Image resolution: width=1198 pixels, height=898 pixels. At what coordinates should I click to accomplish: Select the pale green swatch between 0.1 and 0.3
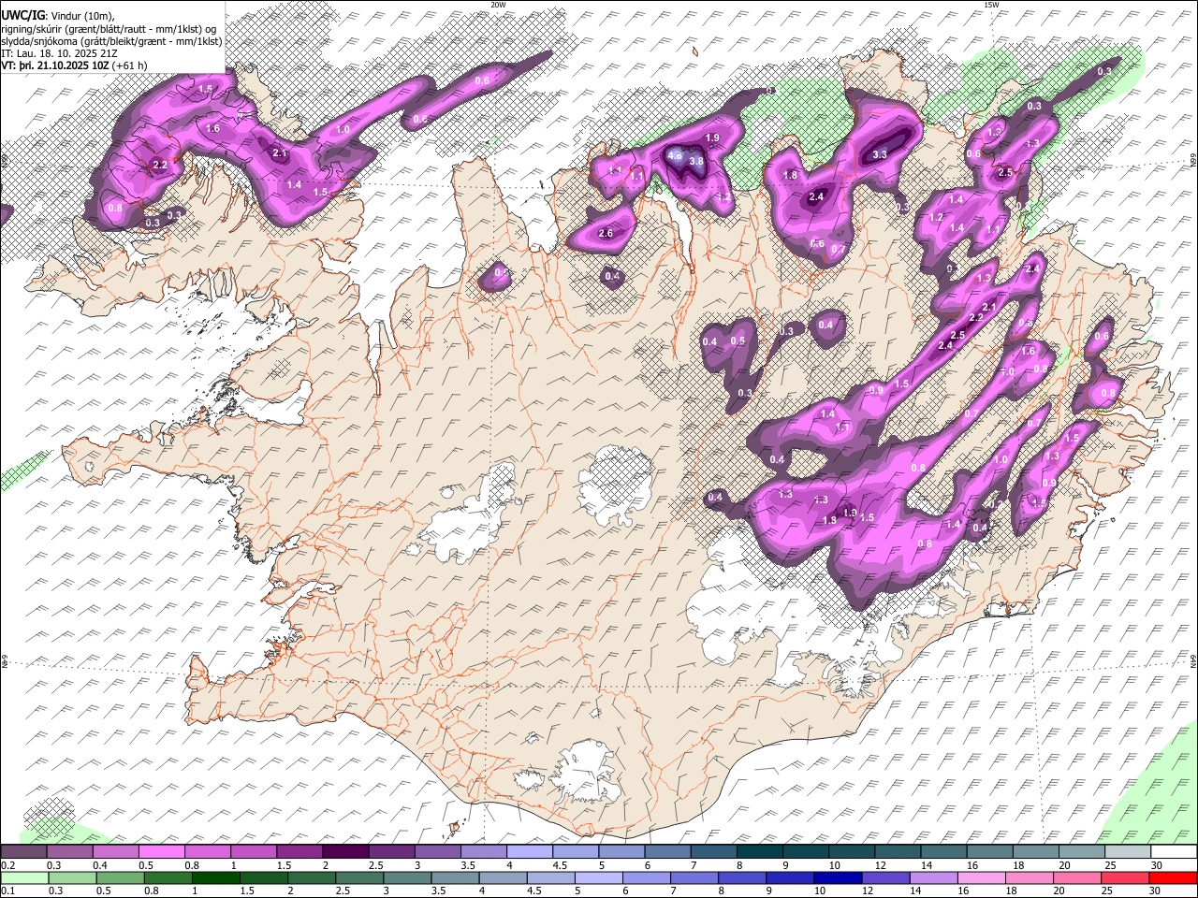point(24,877)
